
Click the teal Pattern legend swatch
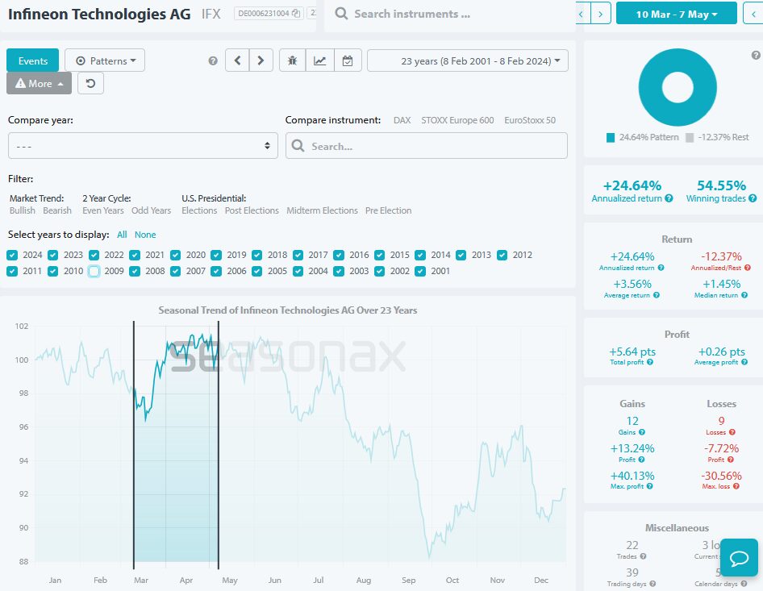tap(611, 138)
